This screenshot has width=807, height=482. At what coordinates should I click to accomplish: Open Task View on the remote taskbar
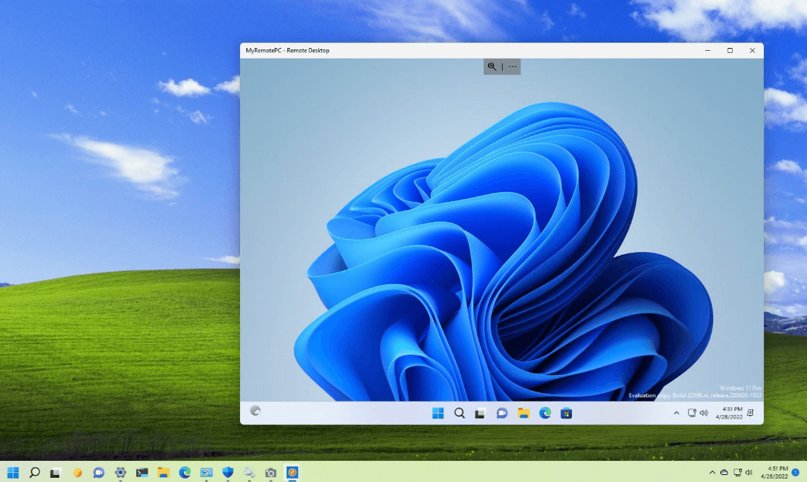click(x=480, y=413)
